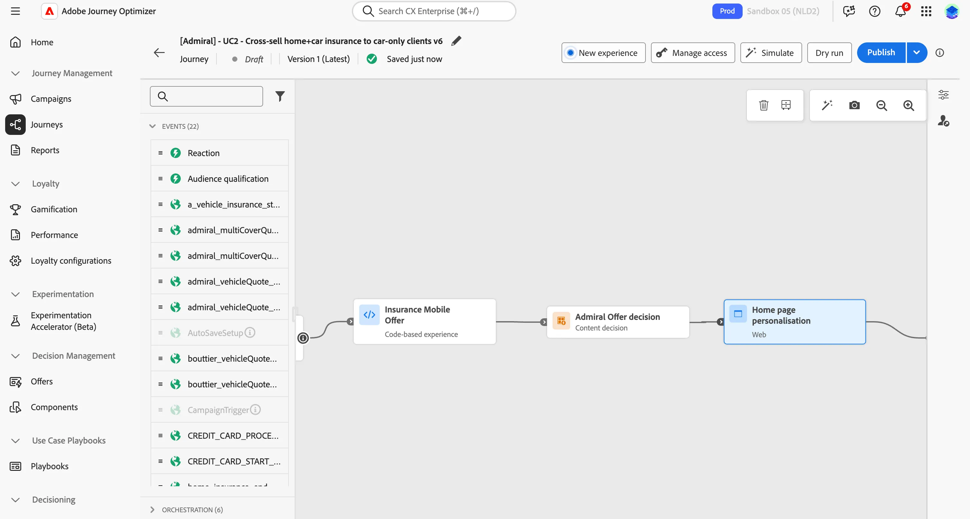Click the palette search field
This screenshot has width=970, height=519.
click(x=206, y=96)
